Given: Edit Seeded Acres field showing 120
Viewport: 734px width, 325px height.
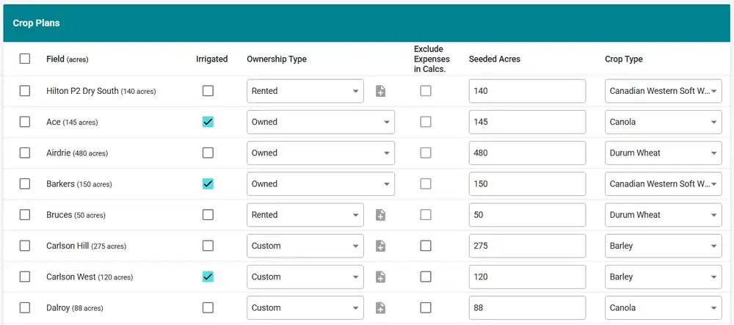Looking at the screenshot, I should click(x=527, y=277).
